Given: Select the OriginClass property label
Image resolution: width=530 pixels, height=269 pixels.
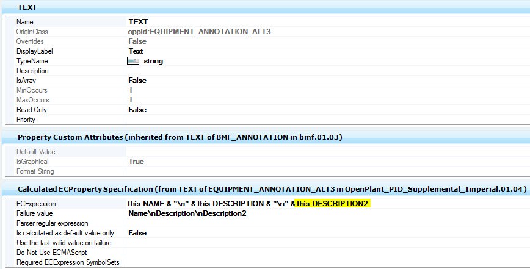Looking at the screenshot, I should [x=32, y=32].
